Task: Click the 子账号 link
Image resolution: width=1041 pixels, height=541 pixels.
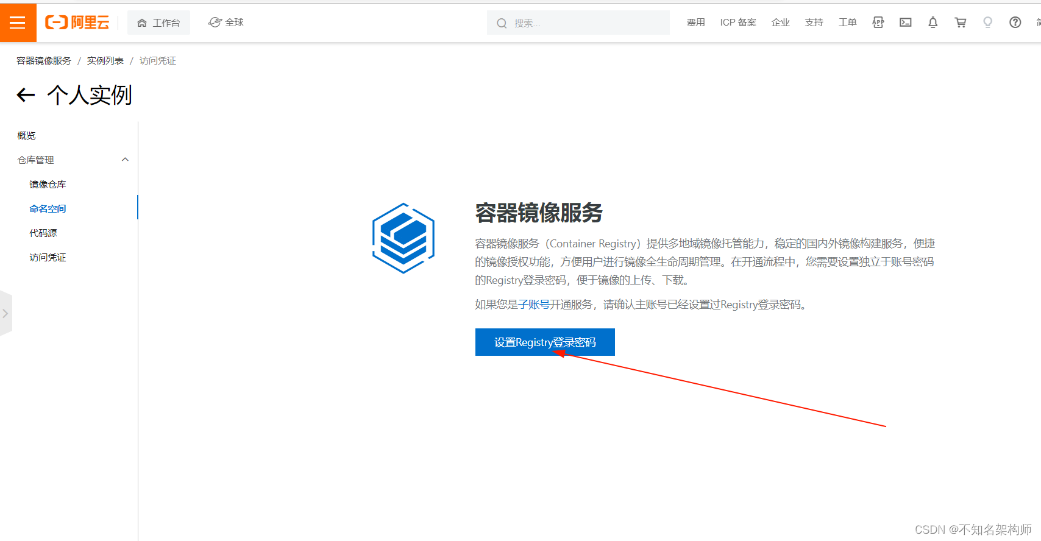Action: (x=534, y=305)
